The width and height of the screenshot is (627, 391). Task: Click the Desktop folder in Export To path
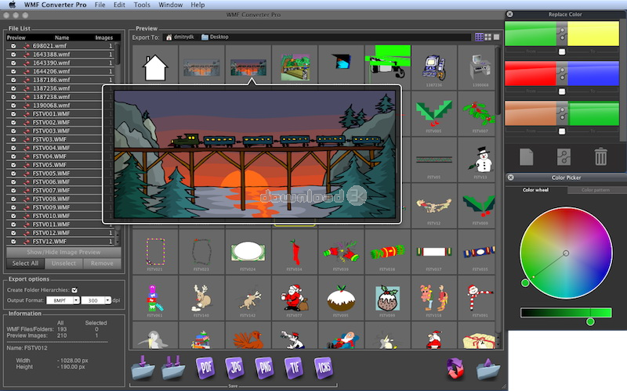click(218, 37)
